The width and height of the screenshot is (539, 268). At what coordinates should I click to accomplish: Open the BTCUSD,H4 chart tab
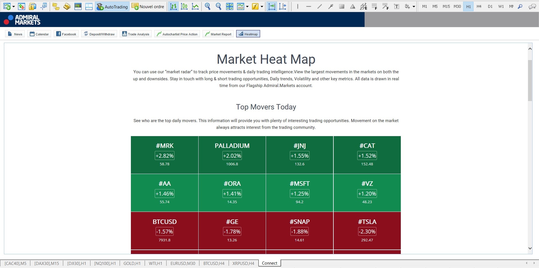214,263
